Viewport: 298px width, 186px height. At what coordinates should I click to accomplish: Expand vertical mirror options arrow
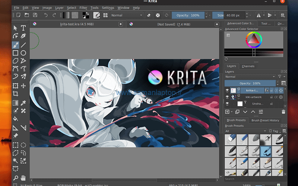coord(275,15)
